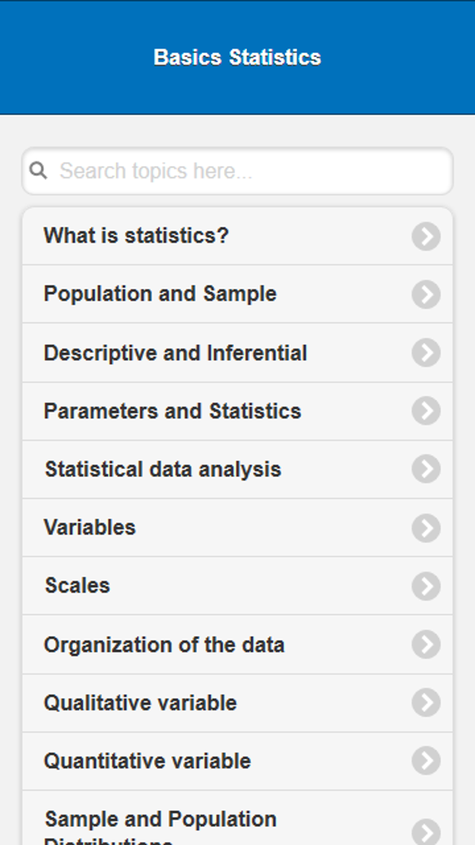Tap the arrow icon next to Variables
The width and height of the screenshot is (475, 845).
426,528
